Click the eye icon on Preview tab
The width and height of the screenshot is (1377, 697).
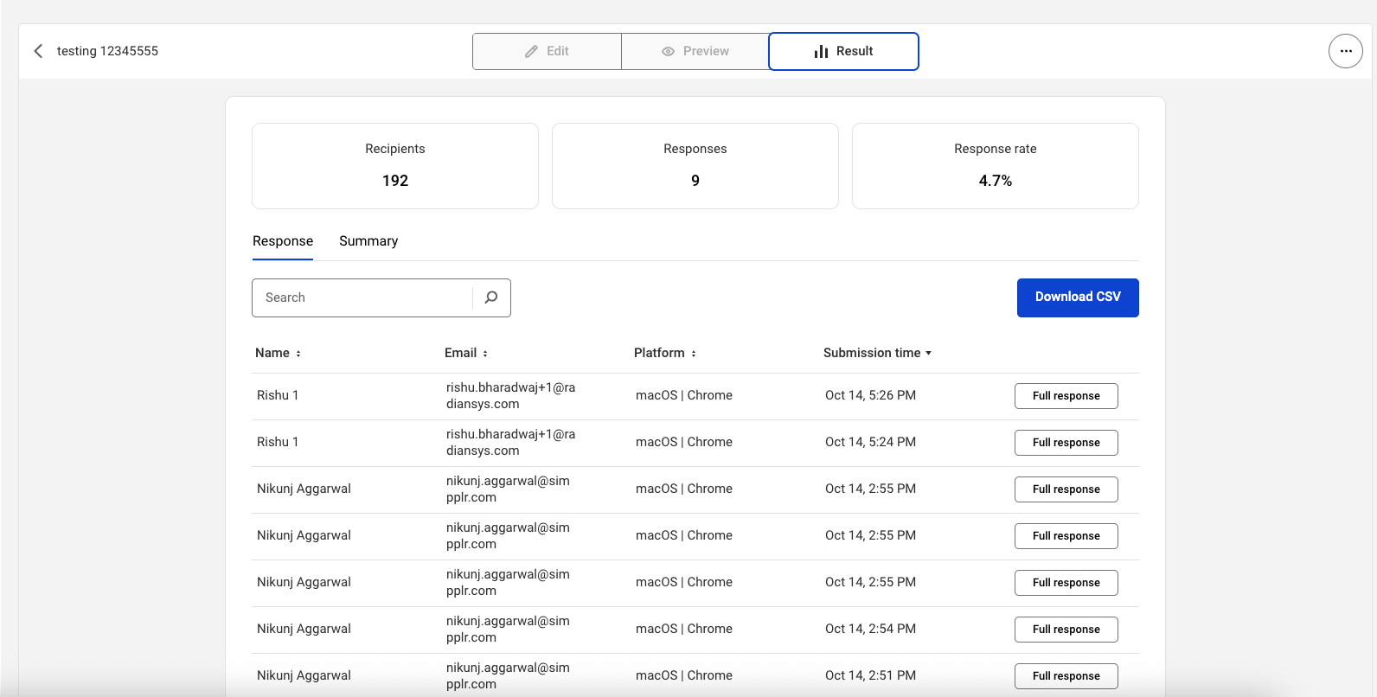pyautogui.click(x=668, y=52)
